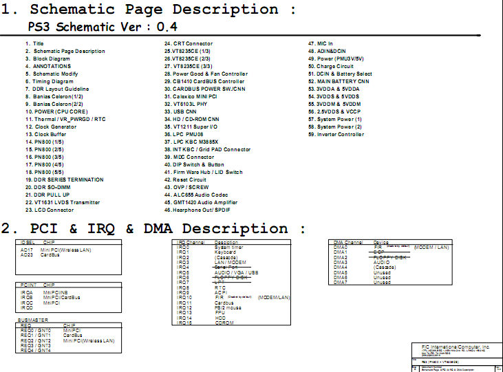Viewport: 503px width, 372px height.
Task: Click '29. CB1410 CardBUS Controller' entry
Action: pyautogui.click(x=204, y=81)
